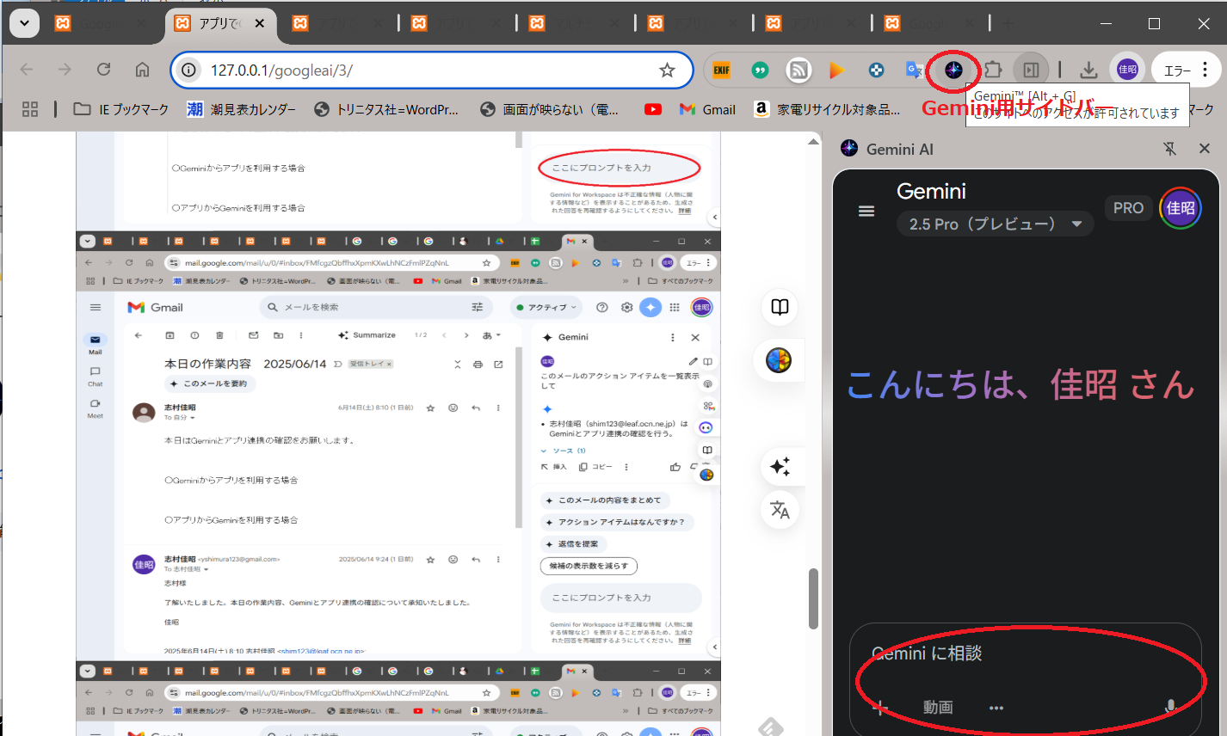Click the floating translate icon
This screenshot has width=1227, height=736.
(x=780, y=510)
